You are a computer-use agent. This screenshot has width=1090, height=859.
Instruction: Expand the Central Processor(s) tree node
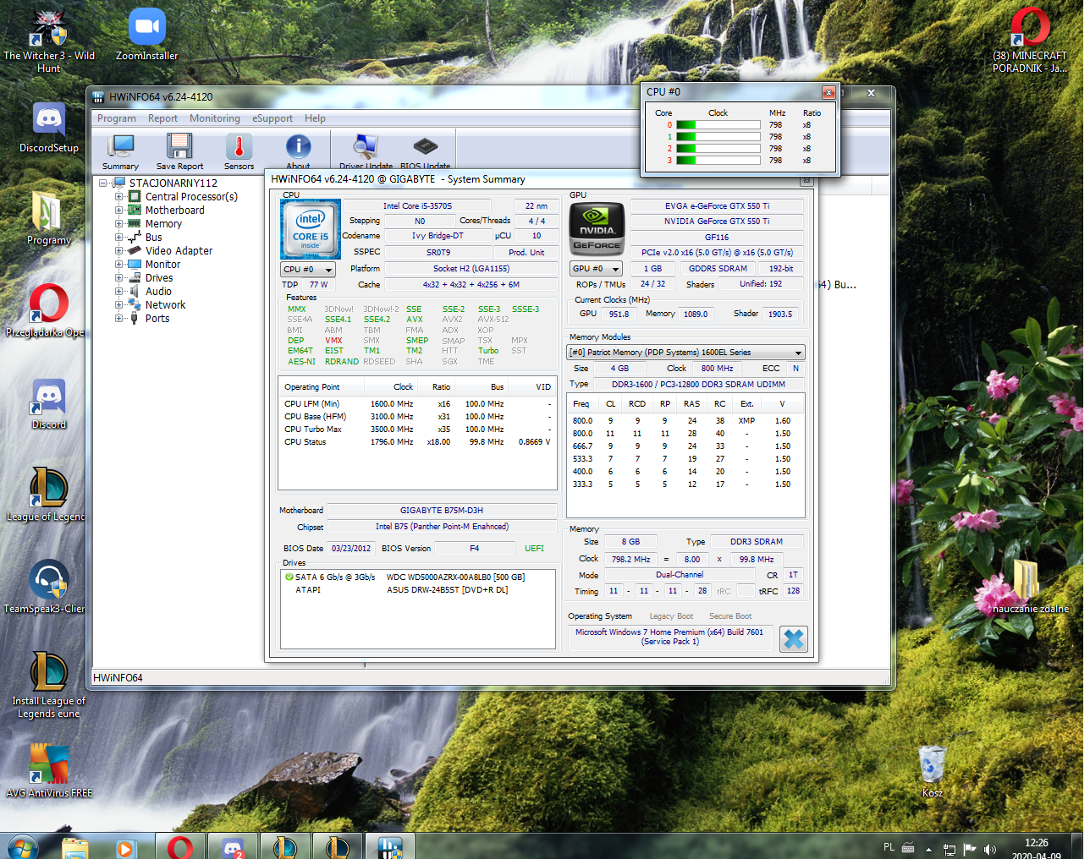(119, 196)
